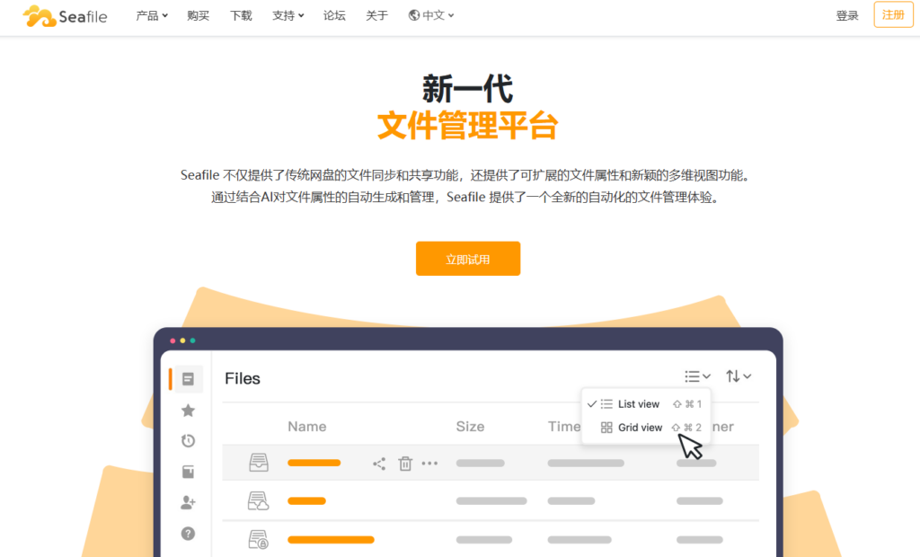Click the first row library icon

pos(258,463)
